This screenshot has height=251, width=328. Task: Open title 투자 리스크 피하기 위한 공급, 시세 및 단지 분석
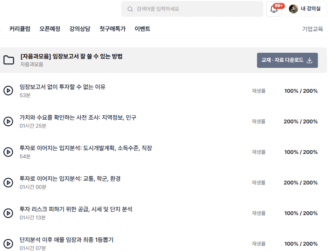(x=76, y=209)
